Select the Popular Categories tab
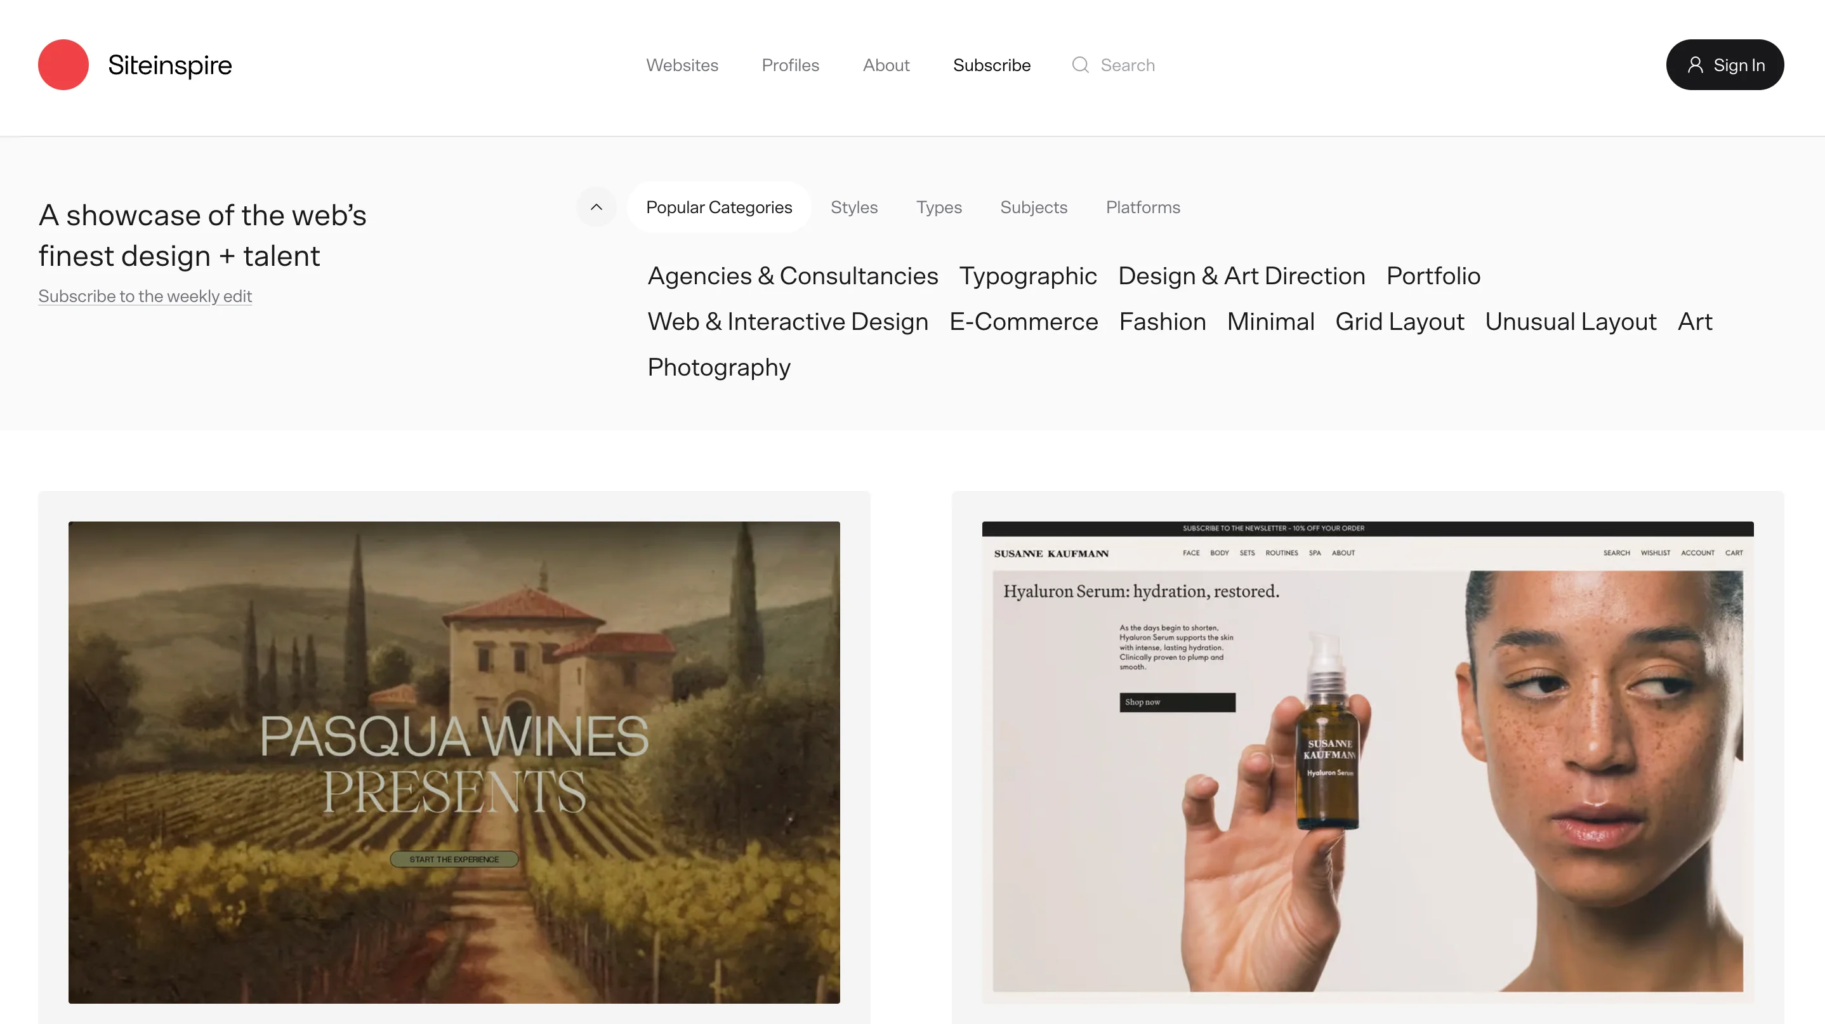The image size is (1825, 1024). (719, 207)
